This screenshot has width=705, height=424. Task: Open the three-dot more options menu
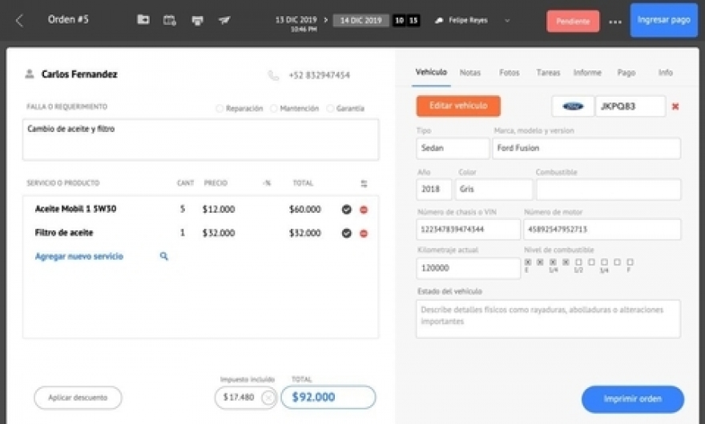click(614, 22)
